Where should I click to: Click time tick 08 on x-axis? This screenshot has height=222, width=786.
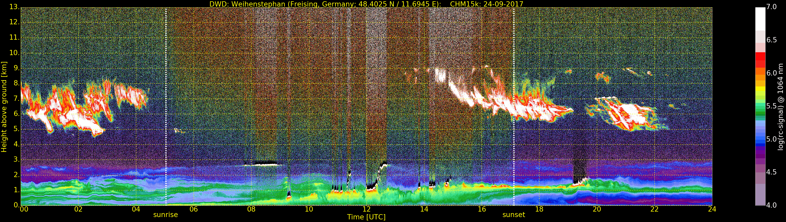[251, 209]
